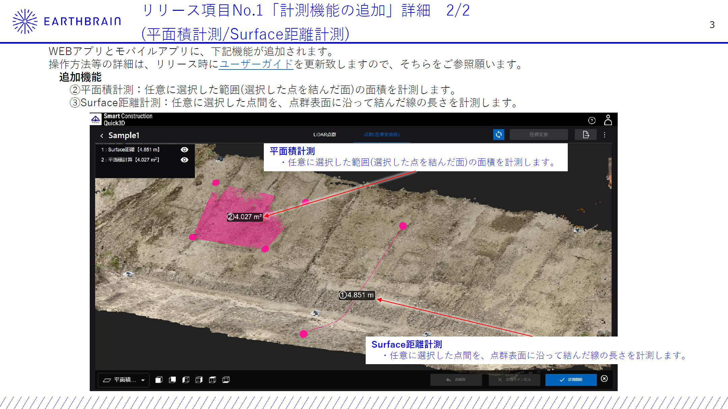Switch to the 点群(座標変換前) tab

pyautogui.click(x=382, y=135)
